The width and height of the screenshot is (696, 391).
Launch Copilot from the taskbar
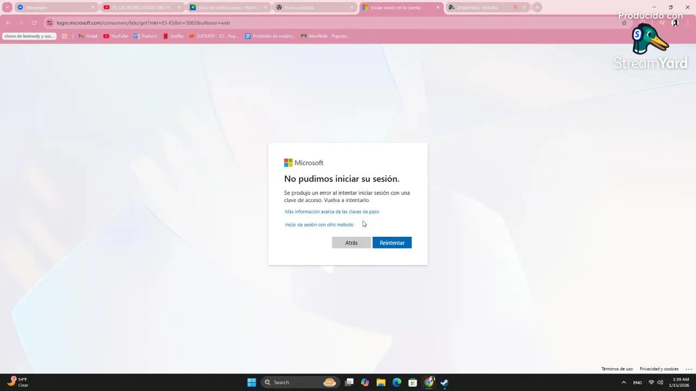coord(365,382)
